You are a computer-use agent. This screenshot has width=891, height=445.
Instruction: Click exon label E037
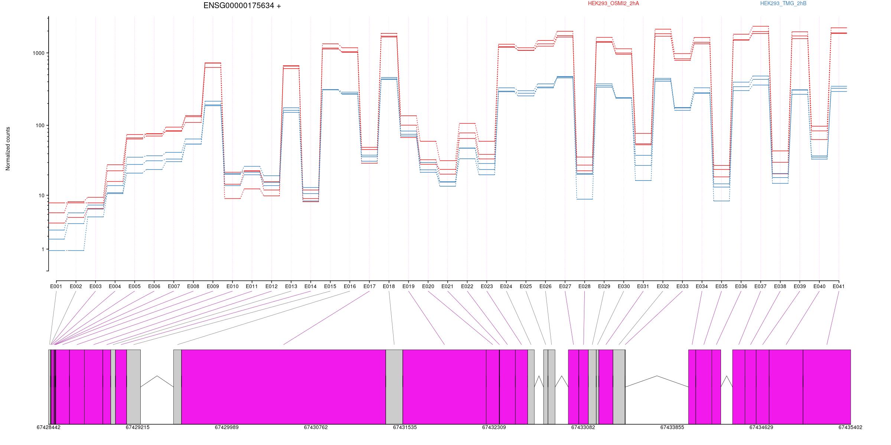point(761,286)
